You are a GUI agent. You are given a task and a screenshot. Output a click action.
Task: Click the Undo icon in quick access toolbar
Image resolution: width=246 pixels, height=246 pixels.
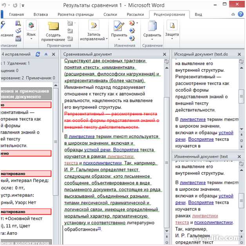(x=4, y=5)
